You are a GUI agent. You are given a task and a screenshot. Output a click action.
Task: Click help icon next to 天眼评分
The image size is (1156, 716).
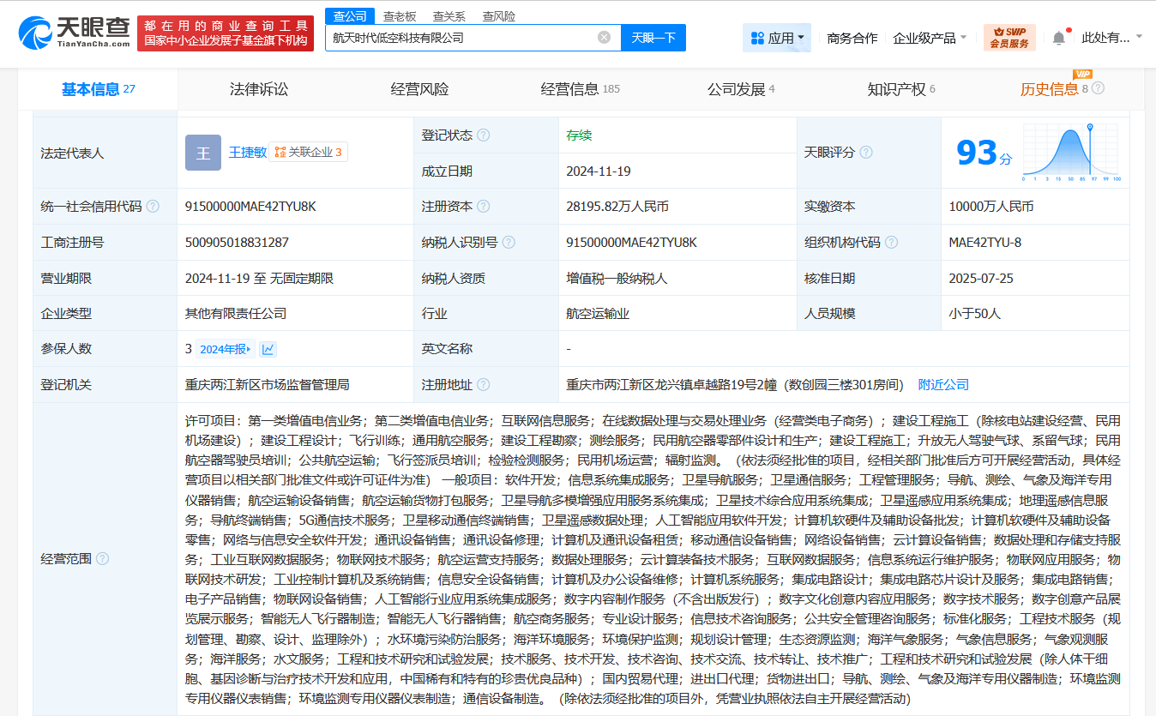866,153
